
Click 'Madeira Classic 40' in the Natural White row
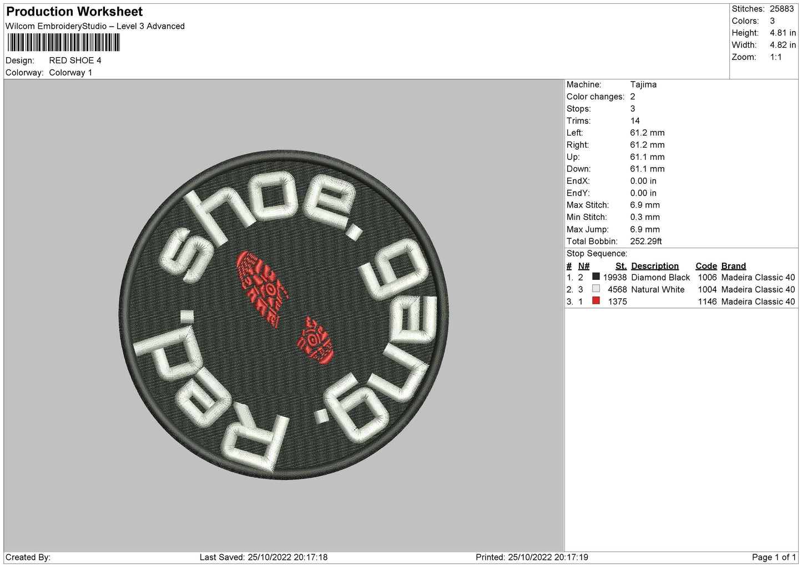[x=758, y=290]
